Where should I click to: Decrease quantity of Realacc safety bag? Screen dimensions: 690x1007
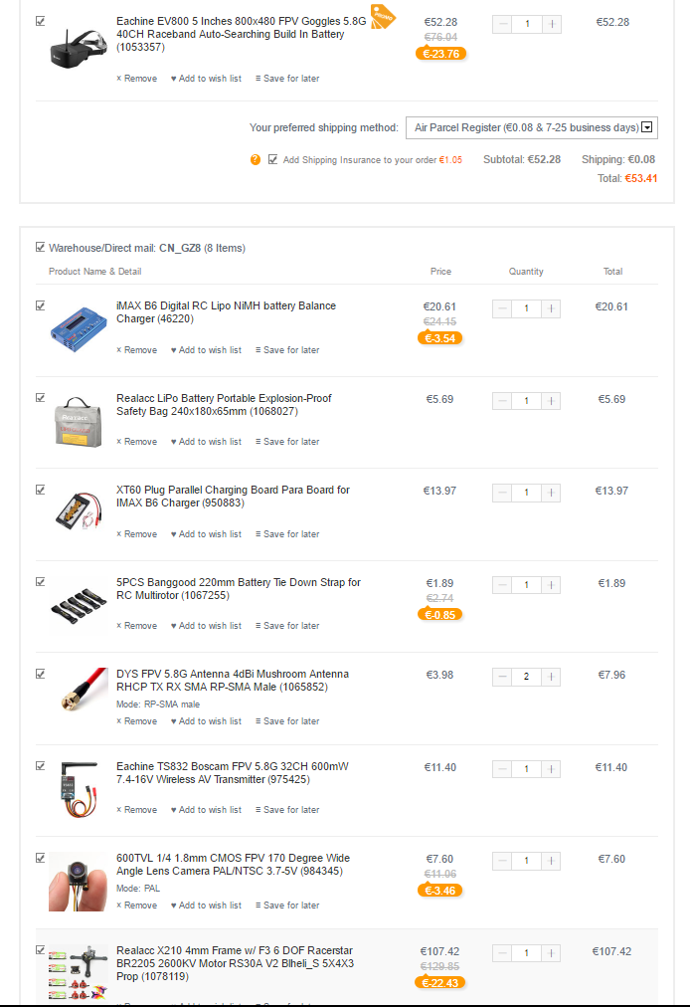(502, 401)
